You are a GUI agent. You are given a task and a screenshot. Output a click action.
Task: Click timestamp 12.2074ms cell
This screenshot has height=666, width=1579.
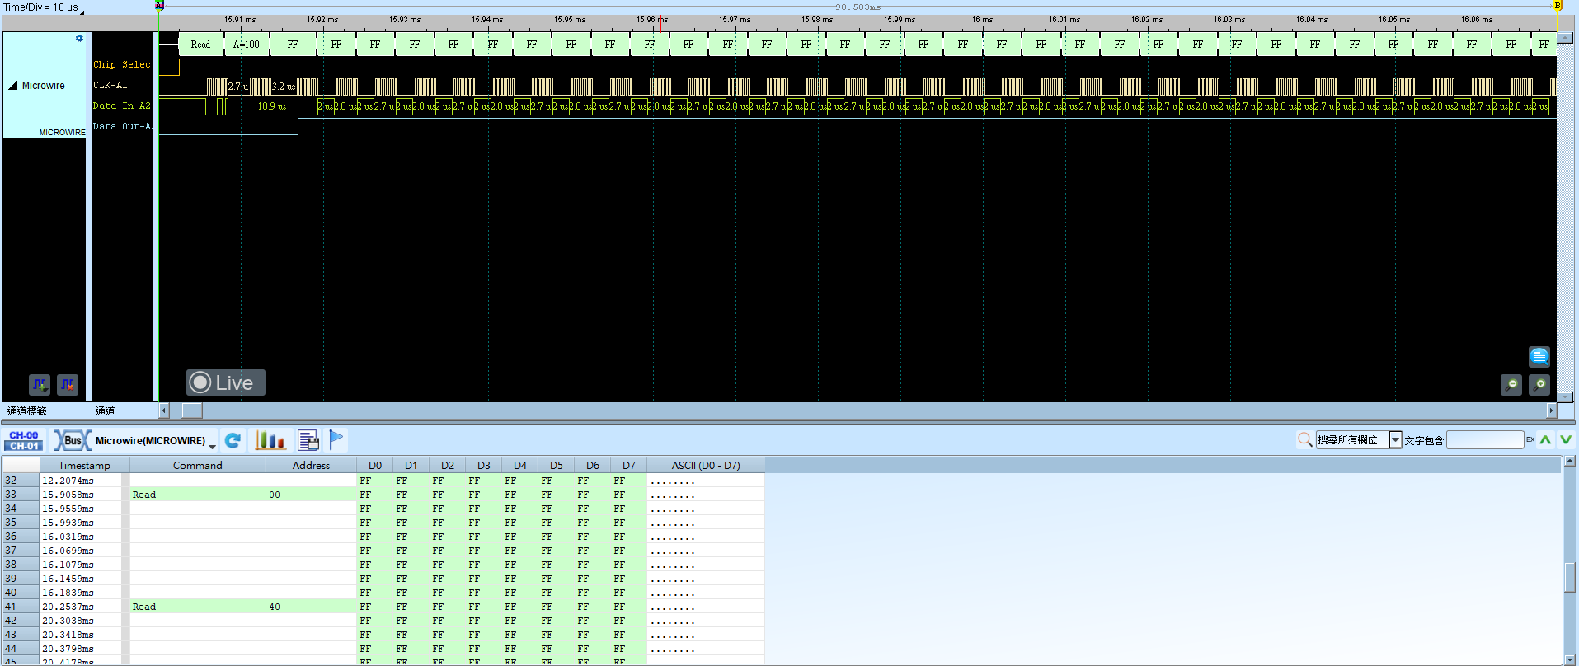click(x=81, y=481)
